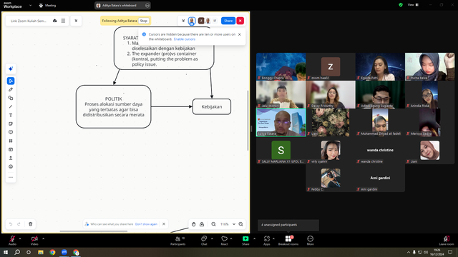Click the green encryption shield icon

[x=401, y=5]
